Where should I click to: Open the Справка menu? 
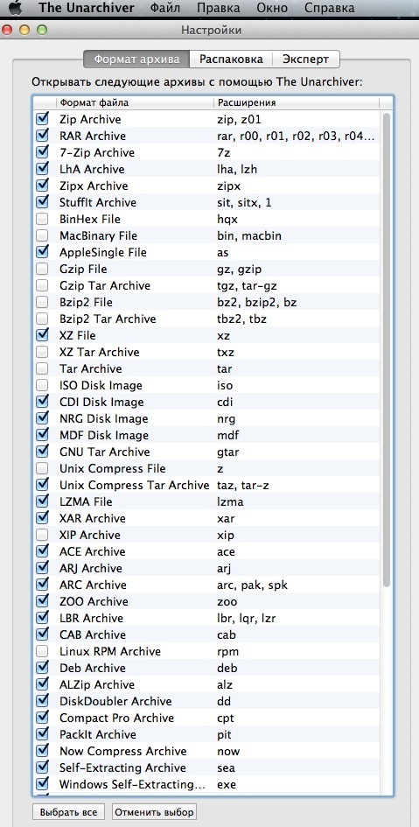click(x=330, y=8)
